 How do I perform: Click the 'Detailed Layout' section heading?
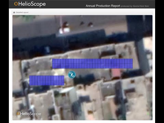tap(22, 12)
